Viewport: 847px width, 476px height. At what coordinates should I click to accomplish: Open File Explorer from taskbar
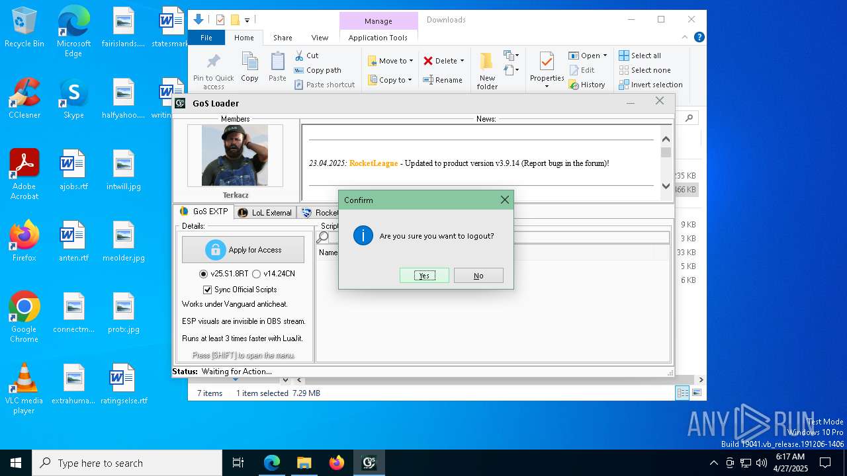pyautogui.click(x=304, y=463)
